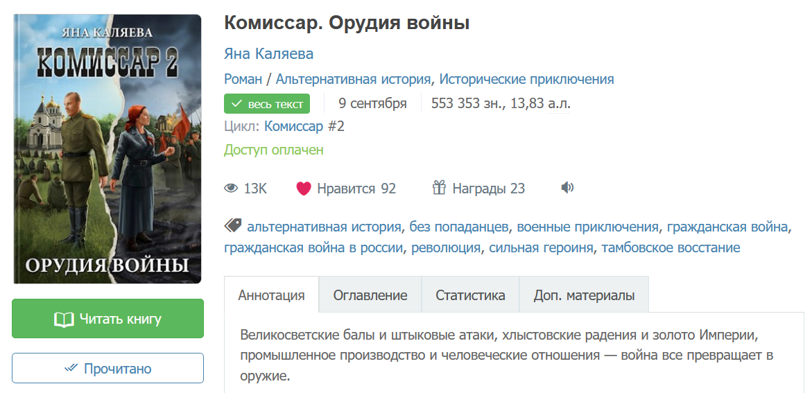Open author Яна Каляева's page

[x=268, y=54]
